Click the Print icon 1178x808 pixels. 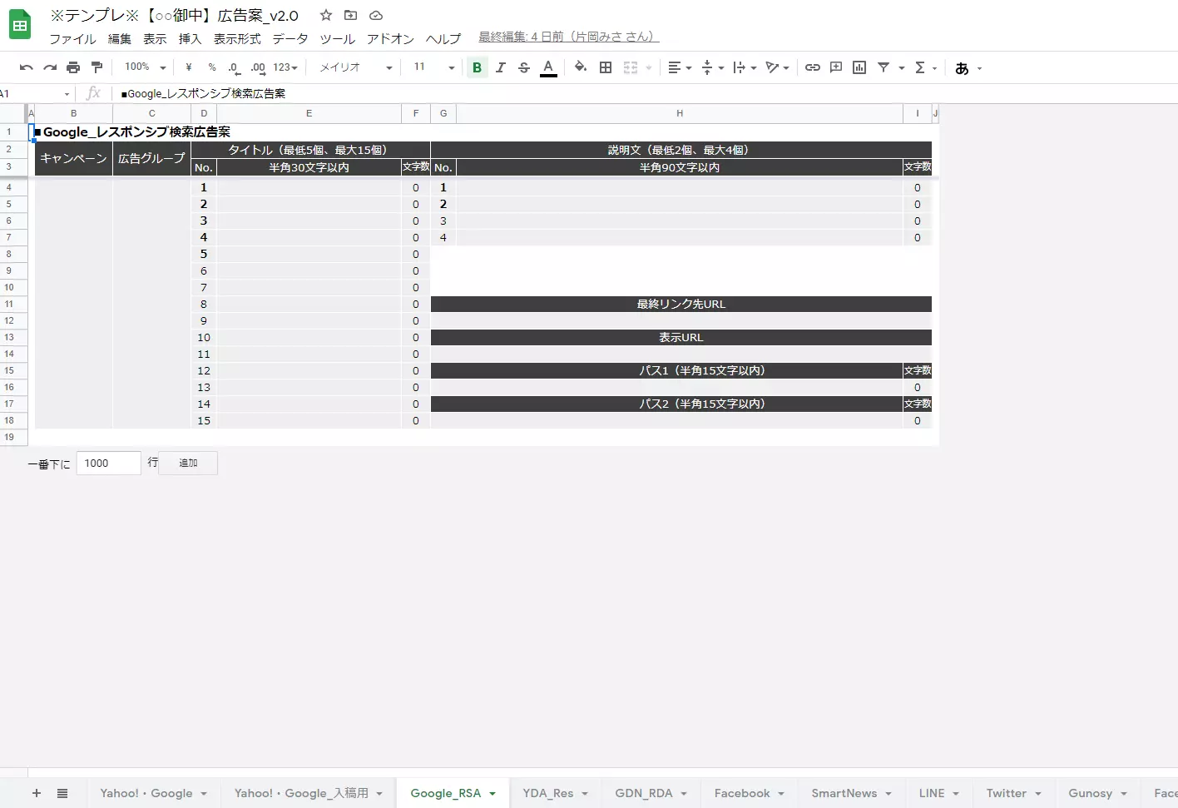point(73,67)
